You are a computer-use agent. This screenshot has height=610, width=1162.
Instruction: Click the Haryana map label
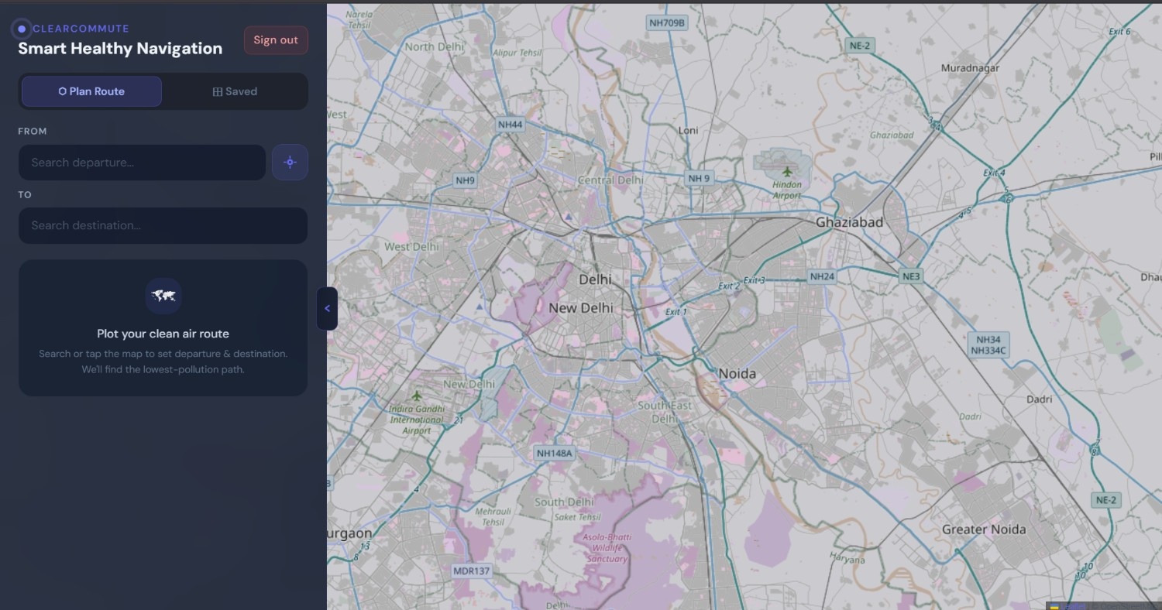click(847, 558)
